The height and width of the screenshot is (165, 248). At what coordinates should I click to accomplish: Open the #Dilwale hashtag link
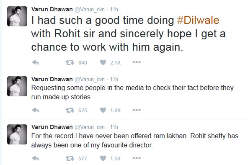tap(198, 21)
